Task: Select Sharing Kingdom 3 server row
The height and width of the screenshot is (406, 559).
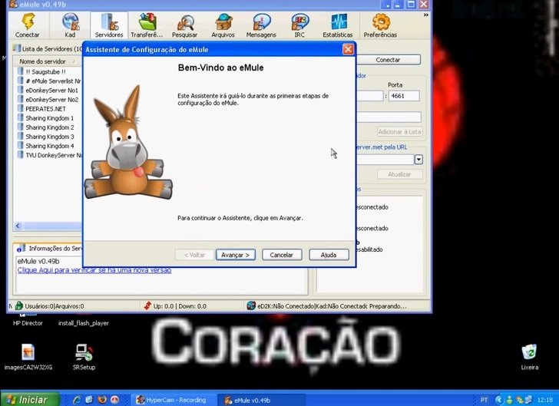Action: (x=49, y=137)
